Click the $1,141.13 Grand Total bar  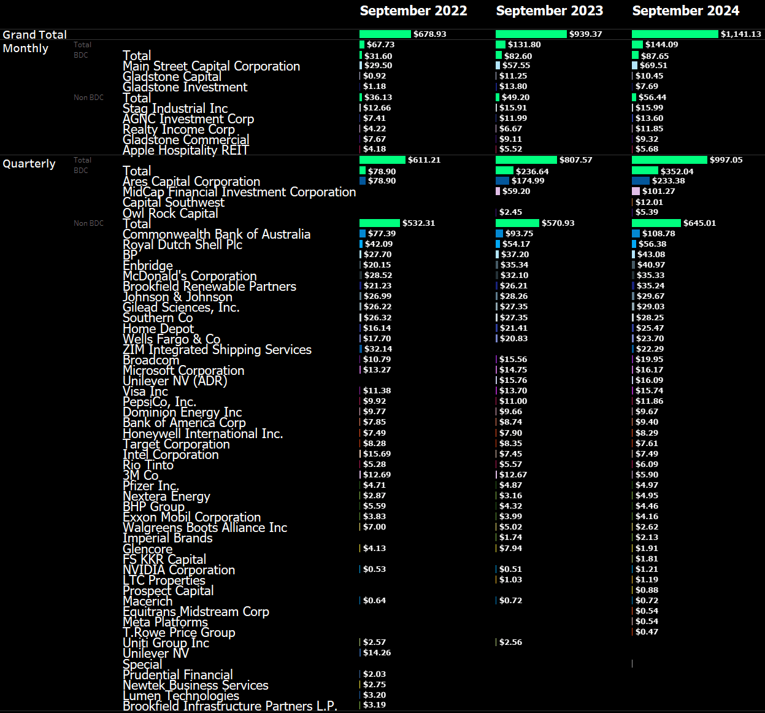click(x=674, y=34)
